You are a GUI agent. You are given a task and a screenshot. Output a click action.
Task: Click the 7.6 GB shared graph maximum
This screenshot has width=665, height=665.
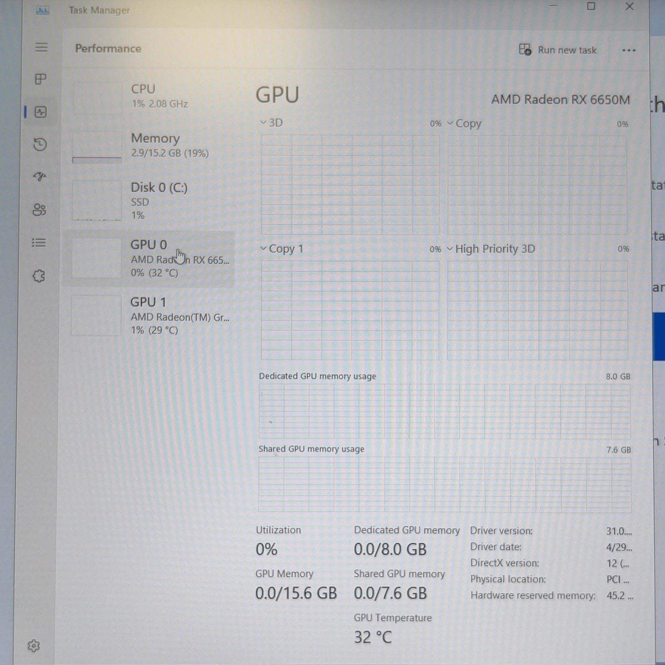[618, 450]
